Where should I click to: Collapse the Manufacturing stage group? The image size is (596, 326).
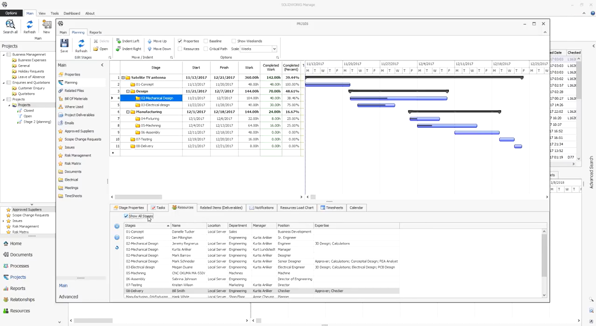click(x=128, y=112)
